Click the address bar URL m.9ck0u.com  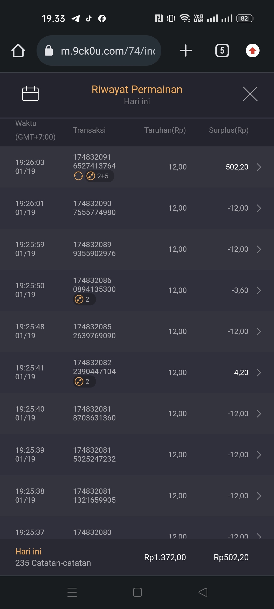pyautogui.click(x=108, y=51)
